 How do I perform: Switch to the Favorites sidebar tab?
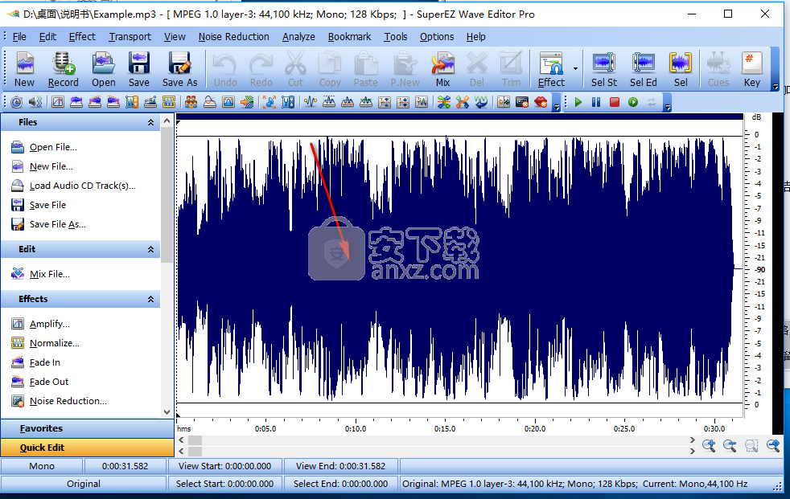click(87, 428)
